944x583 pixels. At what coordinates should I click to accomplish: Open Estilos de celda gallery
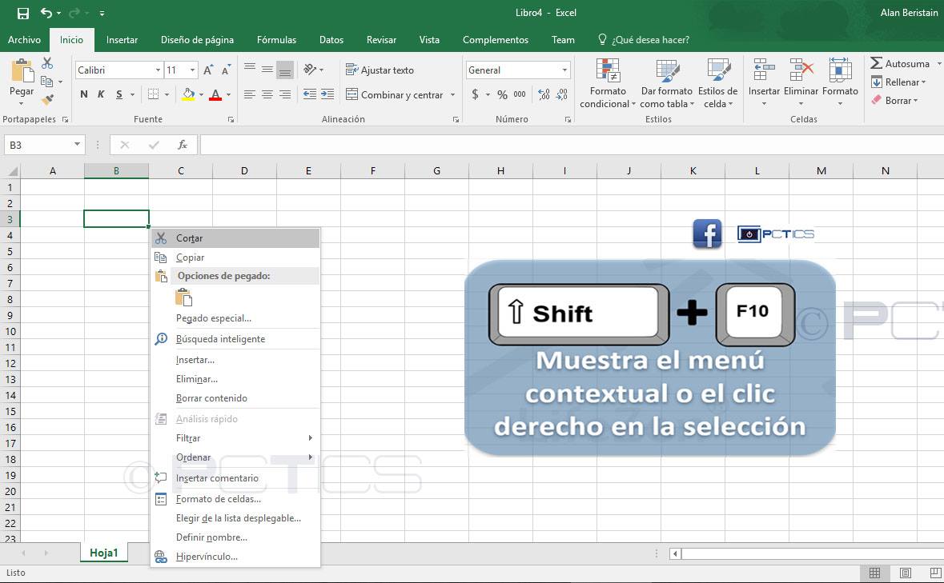pos(717,83)
